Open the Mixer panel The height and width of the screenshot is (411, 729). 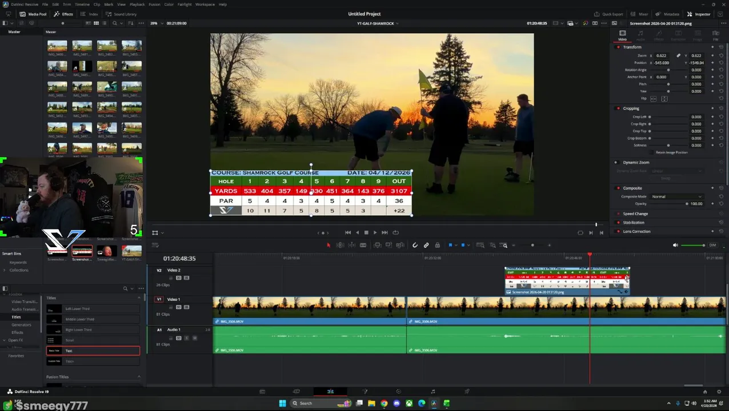[639, 14]
